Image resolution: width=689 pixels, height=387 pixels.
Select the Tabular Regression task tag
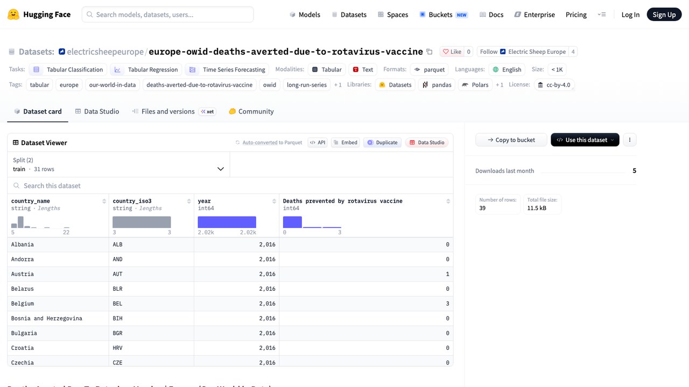tap(145, 69)
